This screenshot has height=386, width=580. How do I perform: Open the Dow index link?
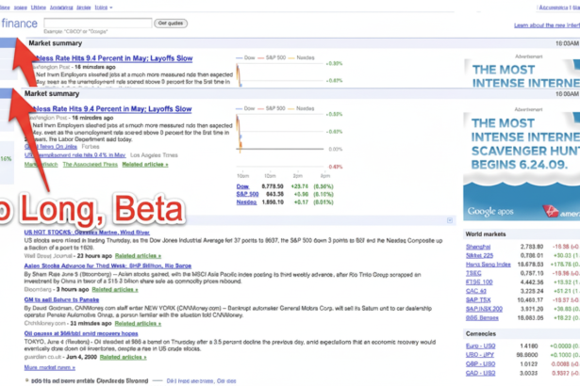[x=242, y=186]
